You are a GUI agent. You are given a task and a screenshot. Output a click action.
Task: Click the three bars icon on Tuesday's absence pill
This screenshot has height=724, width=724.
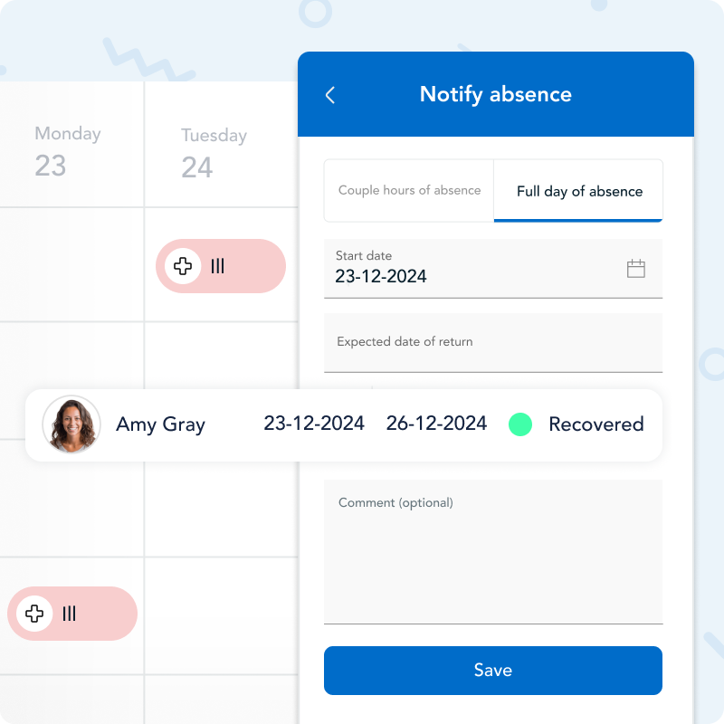218,266
